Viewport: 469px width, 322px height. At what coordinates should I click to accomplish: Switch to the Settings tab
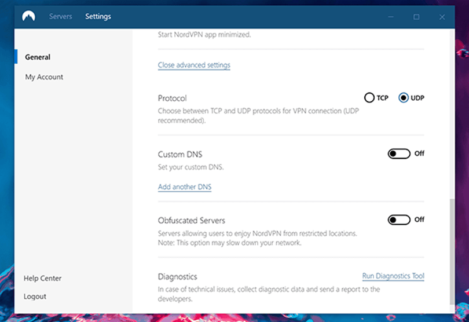[98, 16]
